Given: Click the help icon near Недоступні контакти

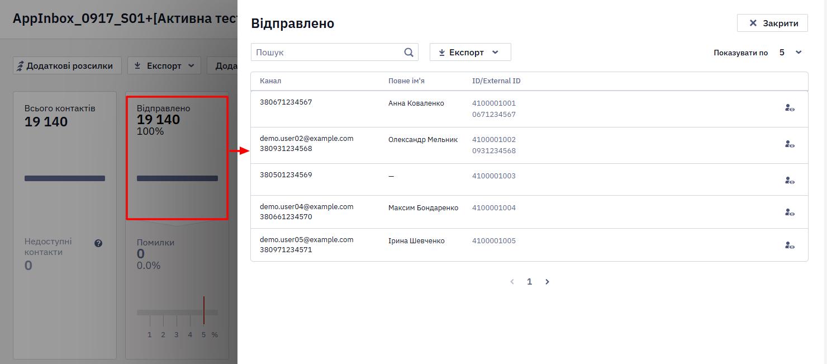Looking at the screenshot, I should [98, 243].
